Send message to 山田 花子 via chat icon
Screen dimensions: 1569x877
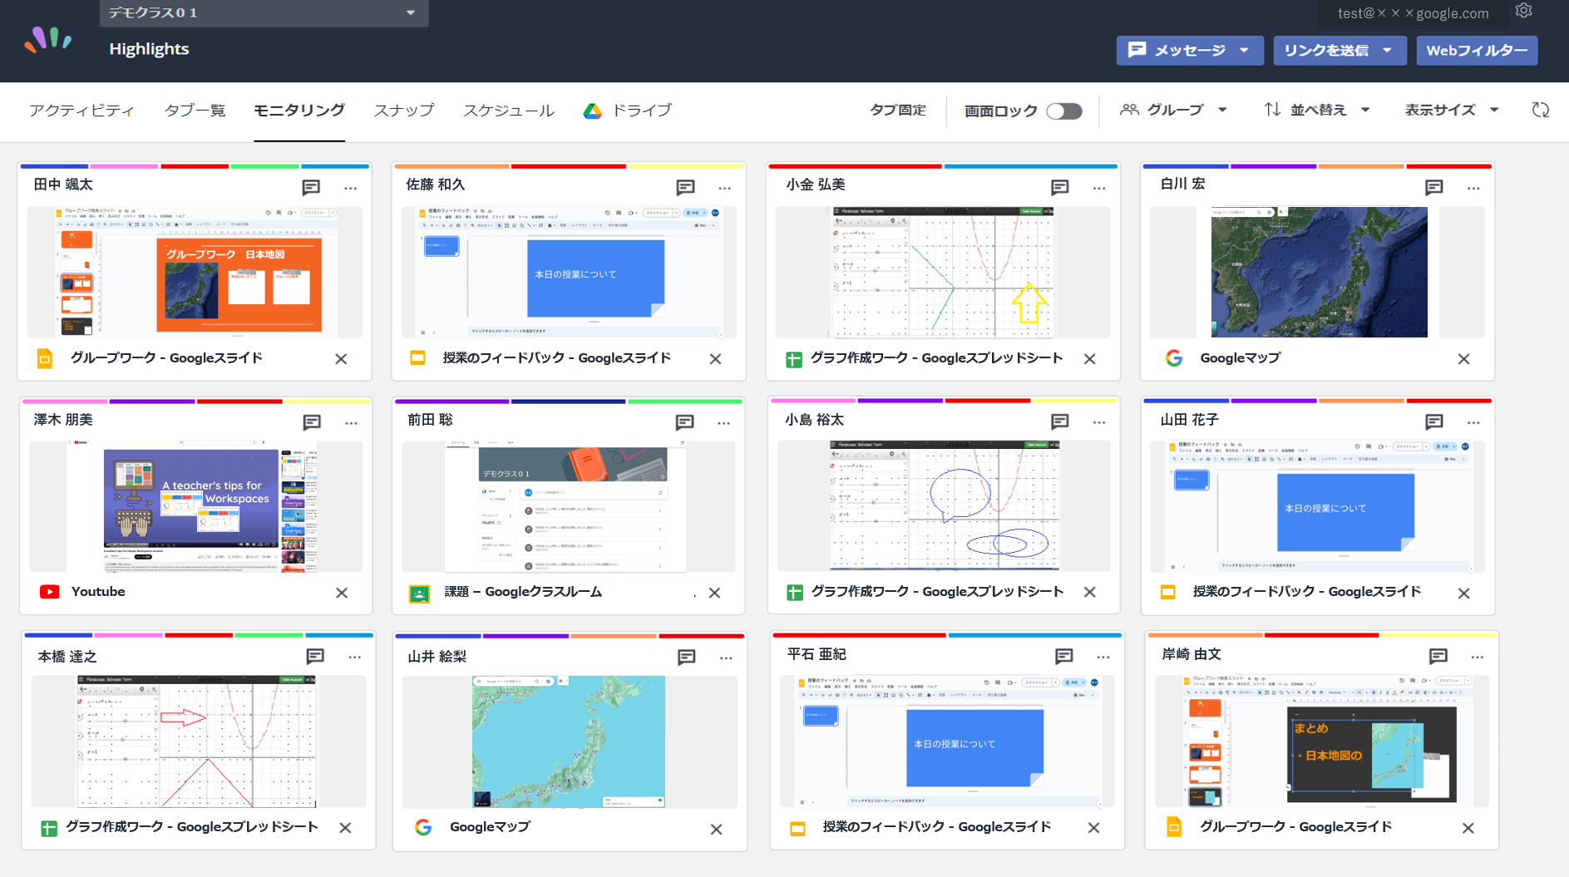click(1433, 422)
